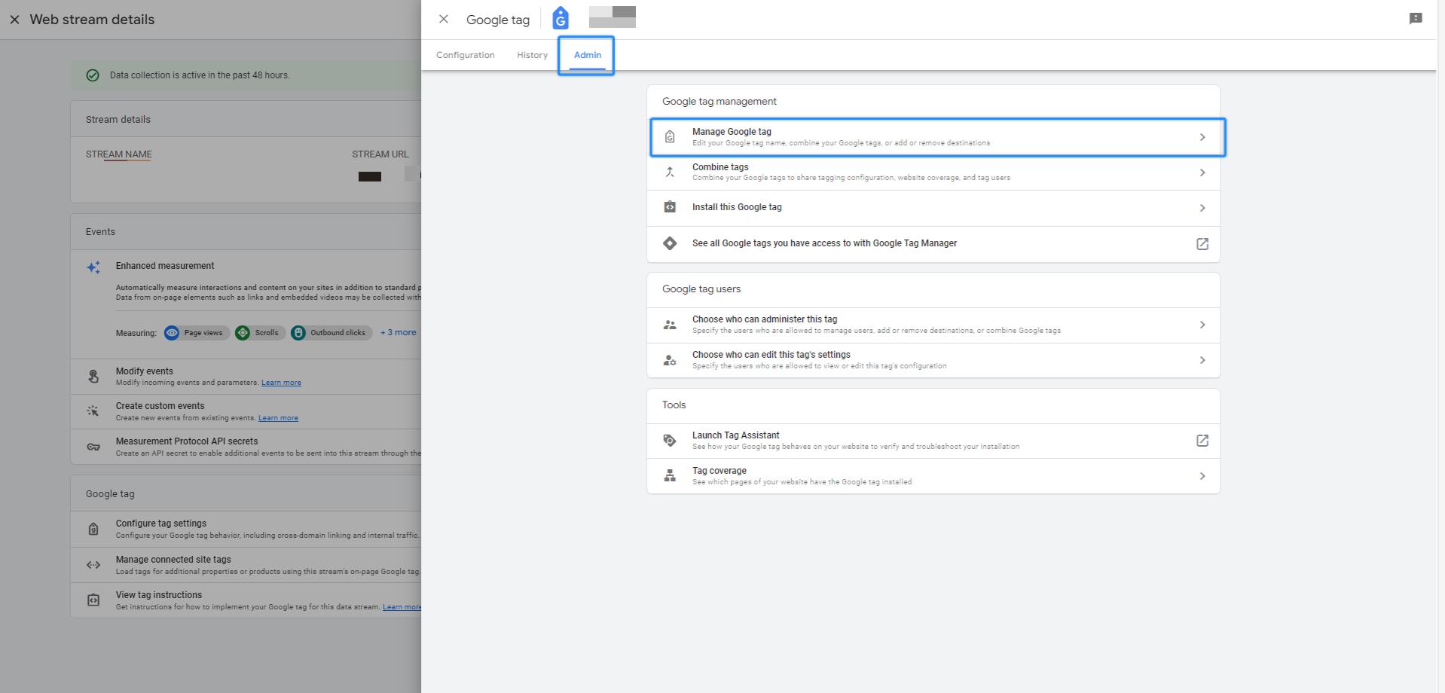This screenshot has height=693, width=1445.
Task: Click the Manage Google tag row icon
Action: click(x=670, y=137)
